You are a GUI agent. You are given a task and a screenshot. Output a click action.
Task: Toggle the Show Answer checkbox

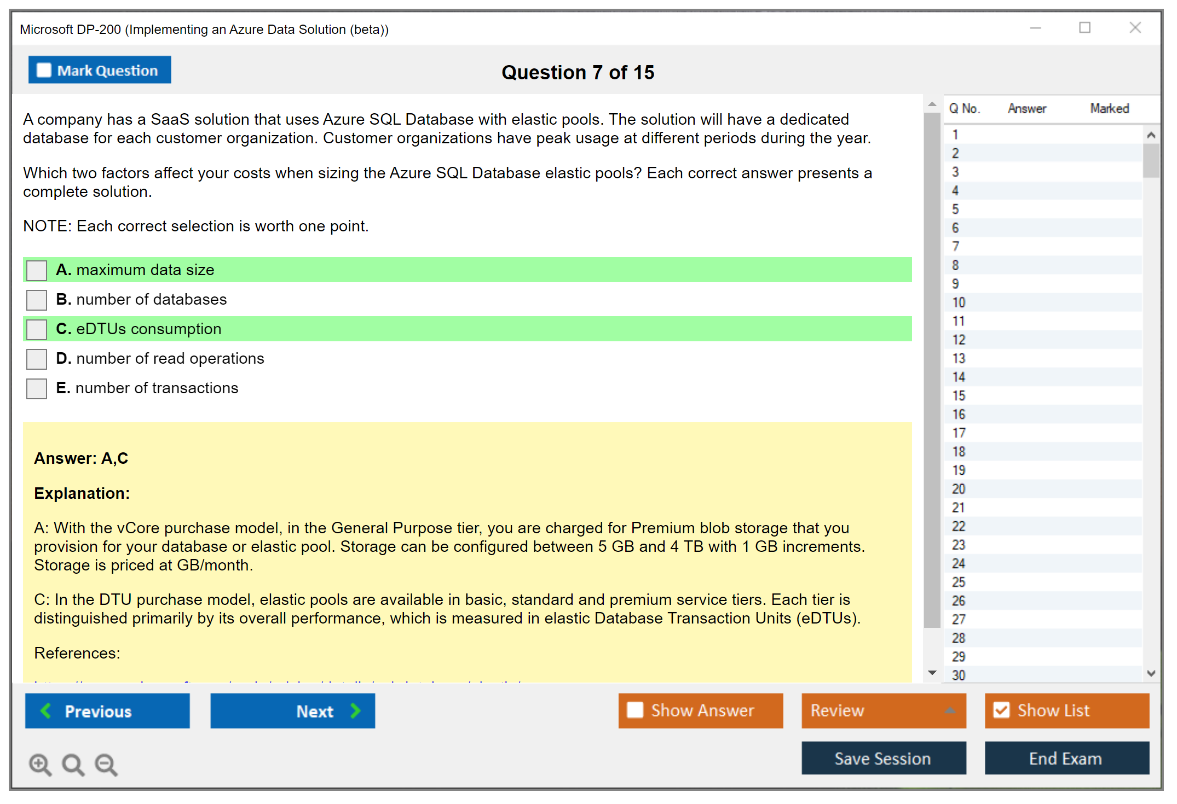pyautogui.click(x=635, y=710)
